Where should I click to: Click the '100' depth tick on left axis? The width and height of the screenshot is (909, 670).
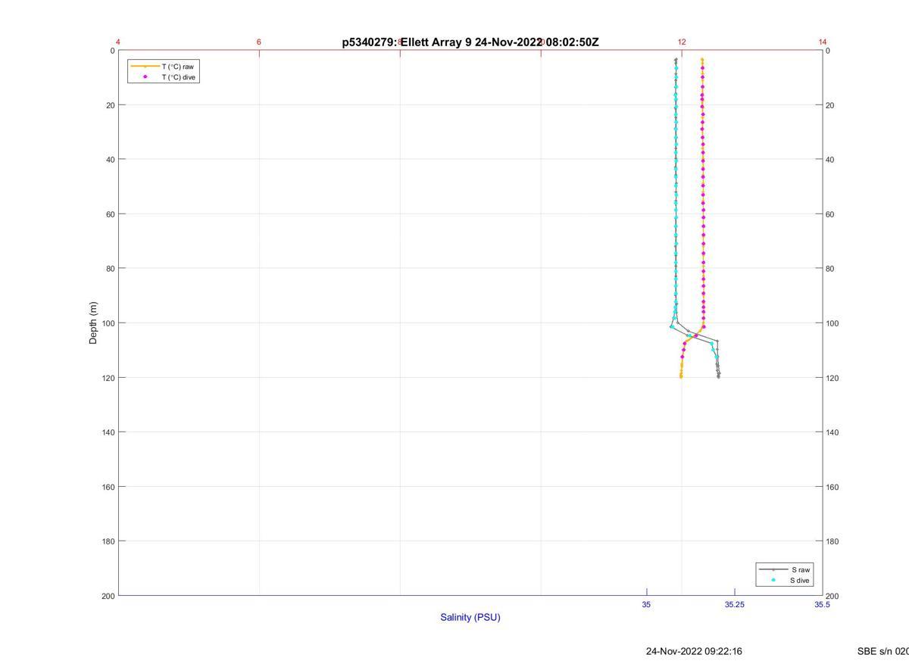pos(108,323)
